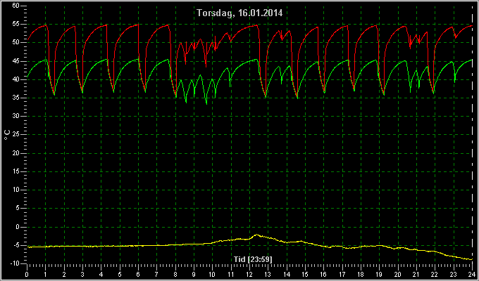Screen dimensions: 479x281
Task: Select the 0 hour tick on time axis
Action: 27,274
